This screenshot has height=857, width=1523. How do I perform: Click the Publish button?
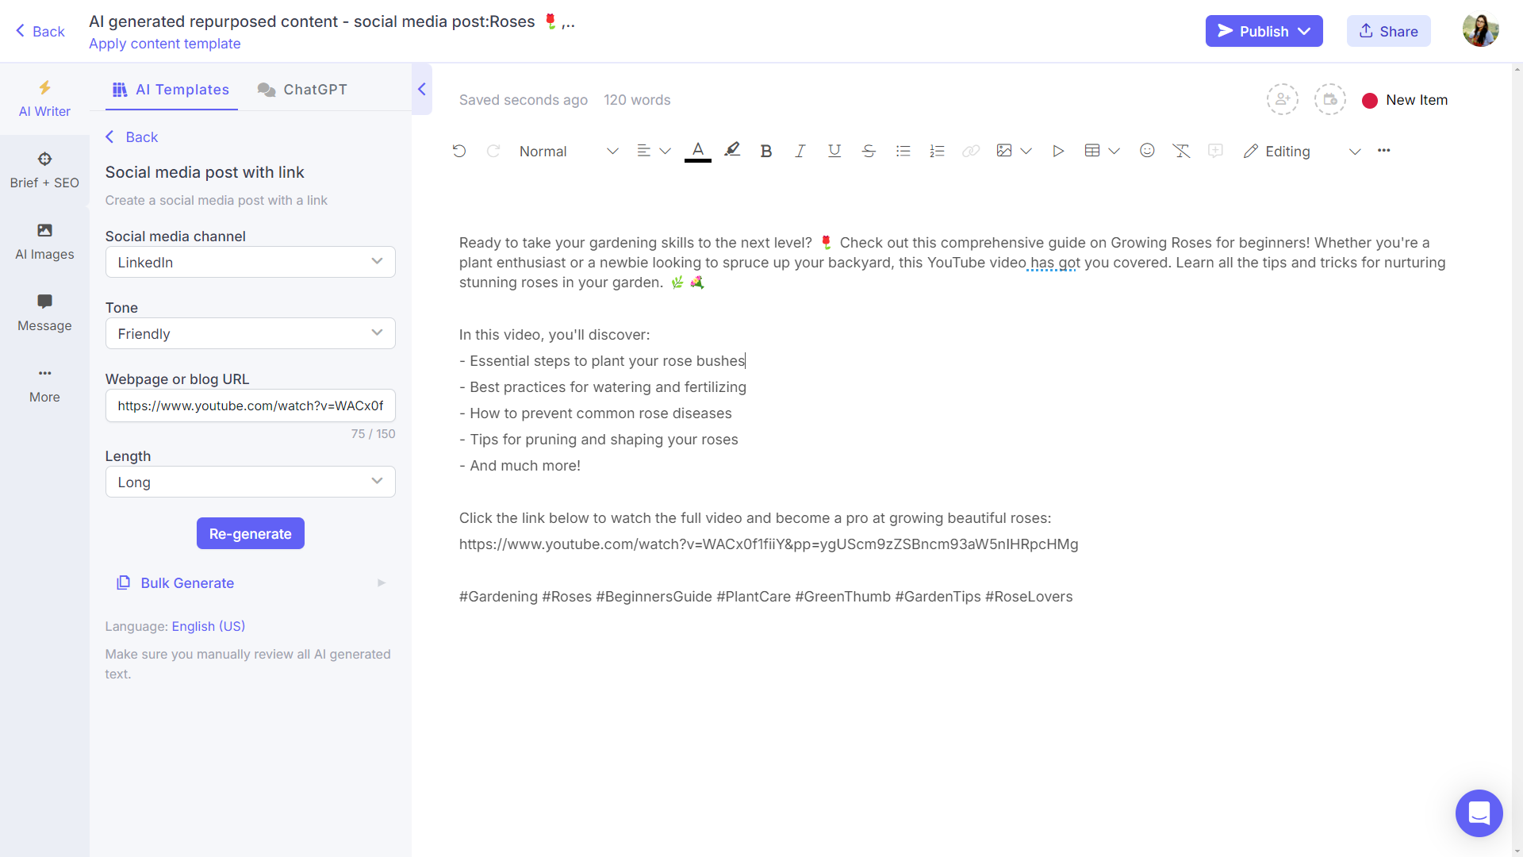1264,31
